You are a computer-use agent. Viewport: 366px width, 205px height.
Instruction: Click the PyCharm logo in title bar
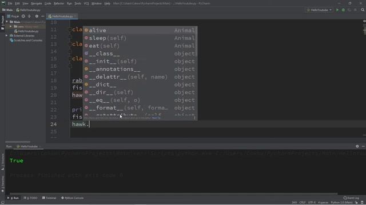(x=3, y=3)
